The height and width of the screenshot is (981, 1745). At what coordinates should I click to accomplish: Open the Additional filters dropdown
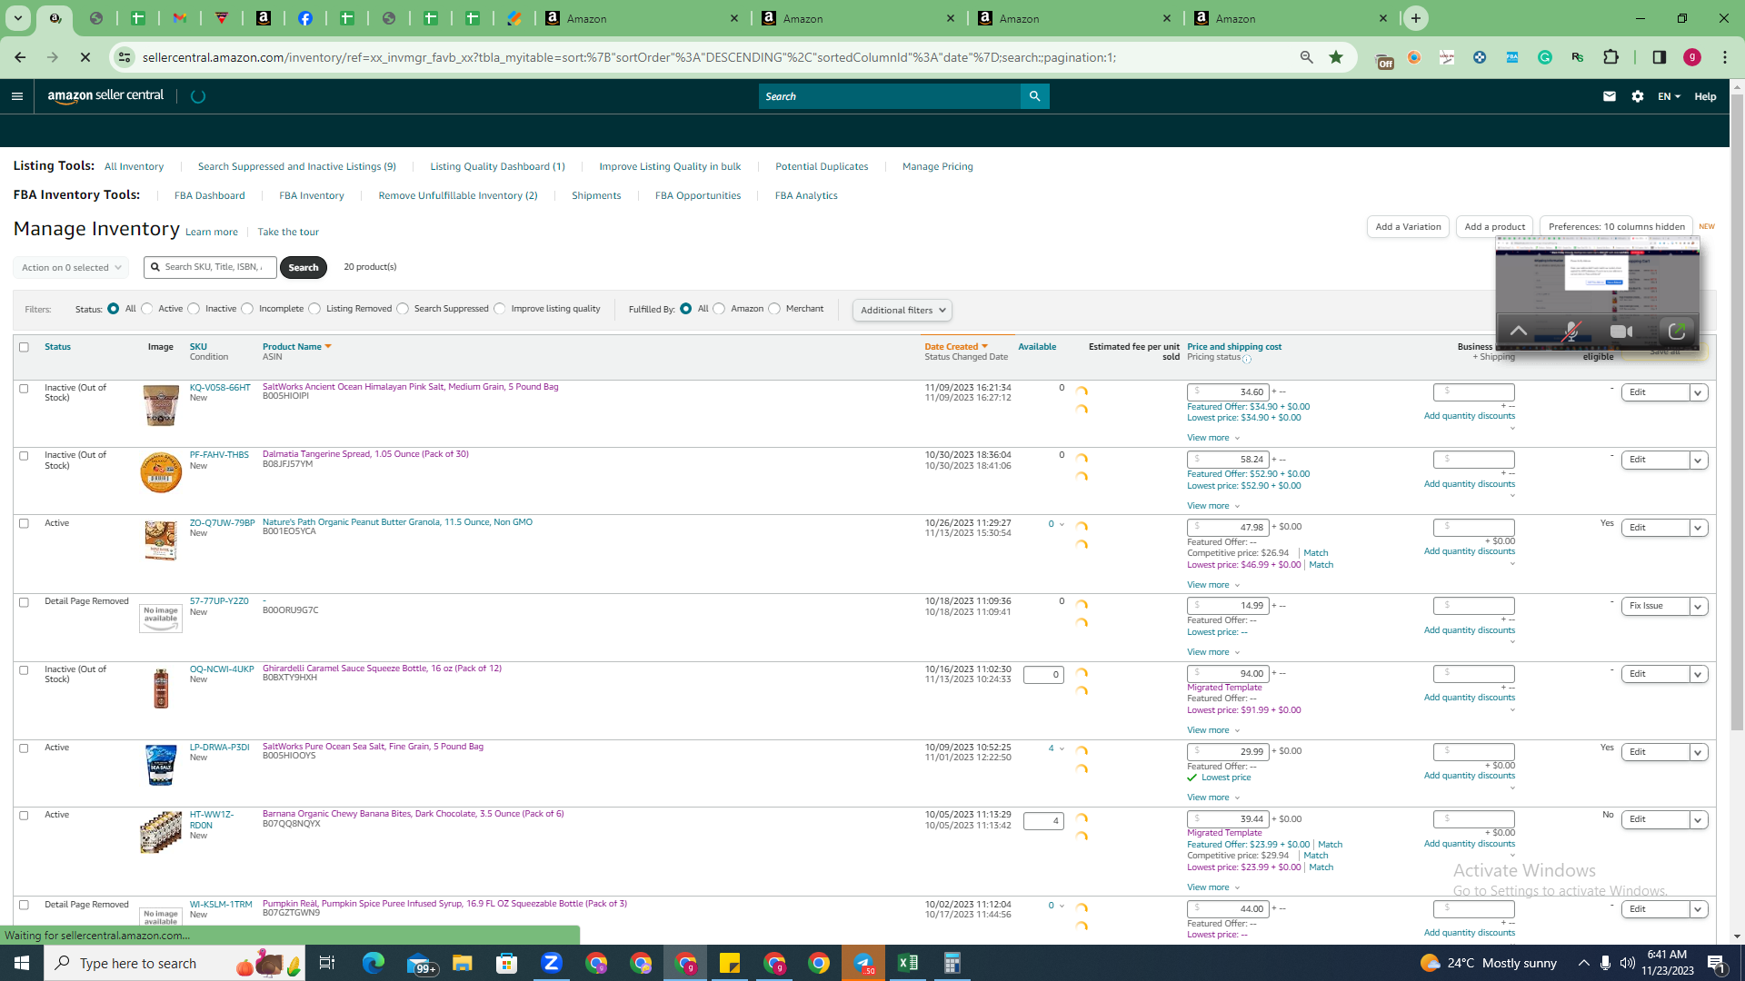point(902,311)
